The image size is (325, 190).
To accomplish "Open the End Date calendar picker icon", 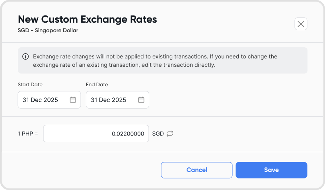I will (x=141, y=100).
